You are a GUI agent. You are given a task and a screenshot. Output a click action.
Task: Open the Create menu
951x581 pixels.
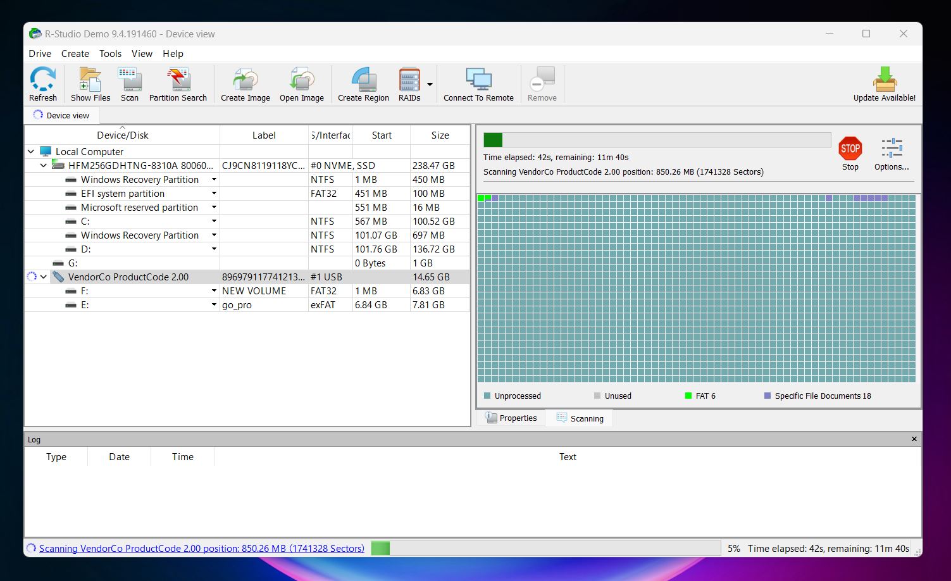click(75, 54)
